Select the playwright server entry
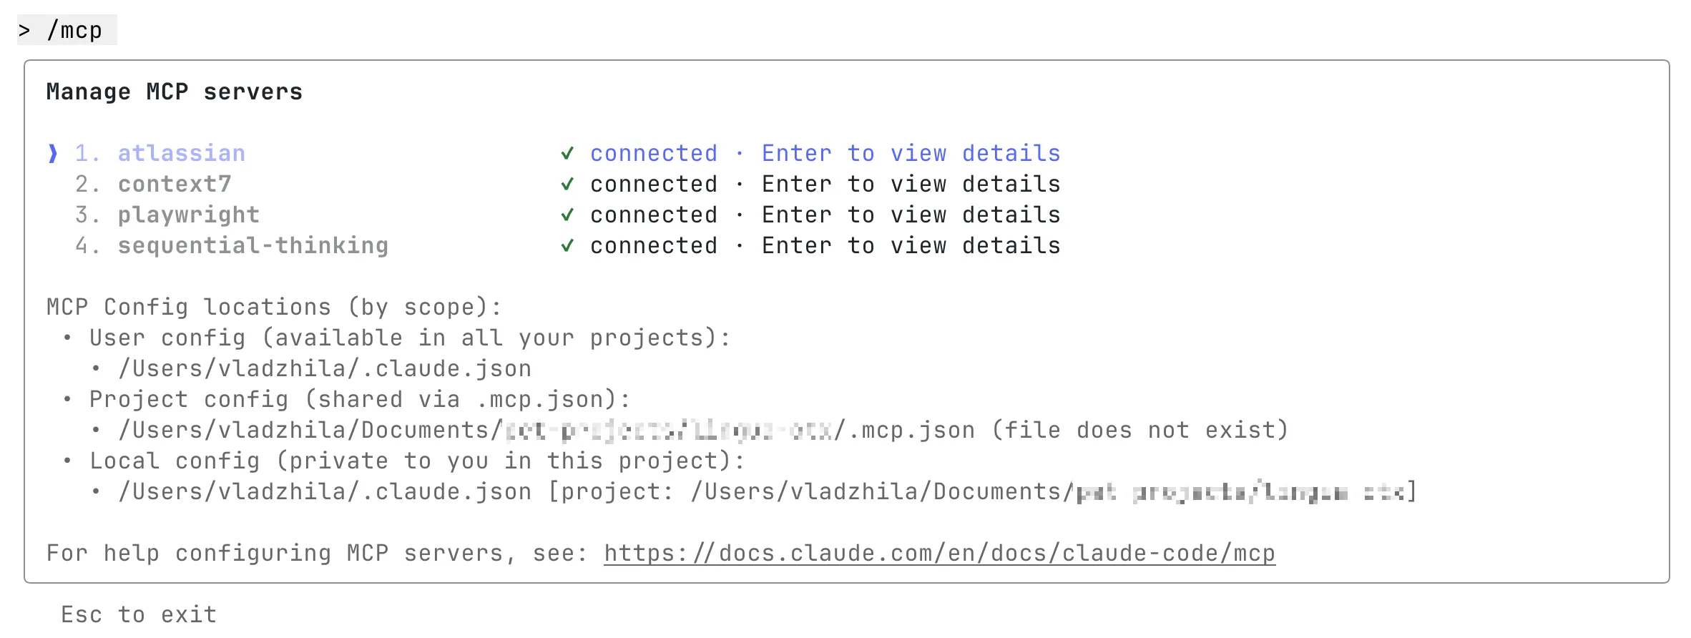This screenshot has width=1691, height=638. pyautogui.click(x=188, y=215)
